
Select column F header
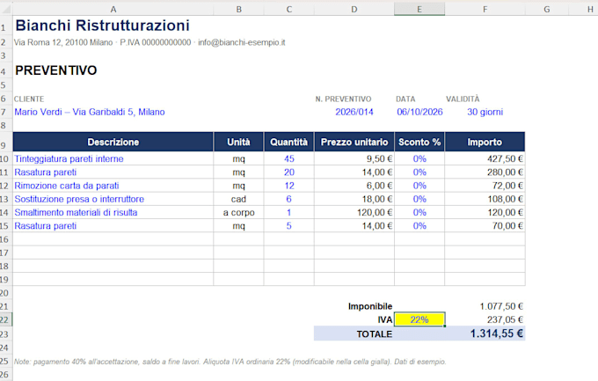(485, 9)
